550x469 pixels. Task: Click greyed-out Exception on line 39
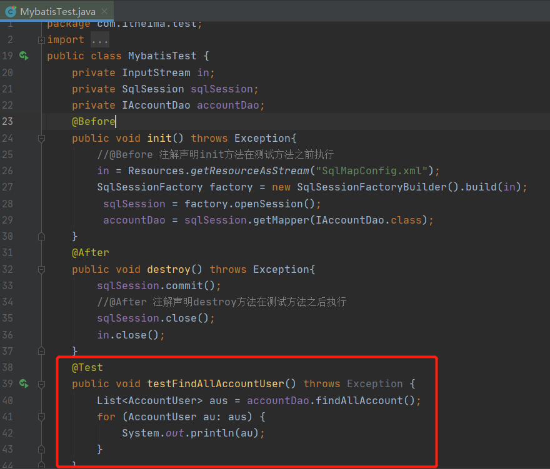coord(374,384)
